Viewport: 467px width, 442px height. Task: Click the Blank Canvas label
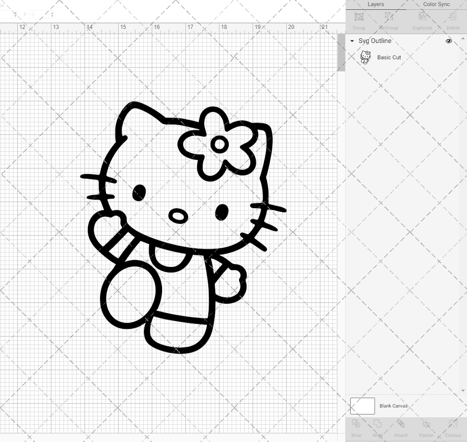(394, 406)
